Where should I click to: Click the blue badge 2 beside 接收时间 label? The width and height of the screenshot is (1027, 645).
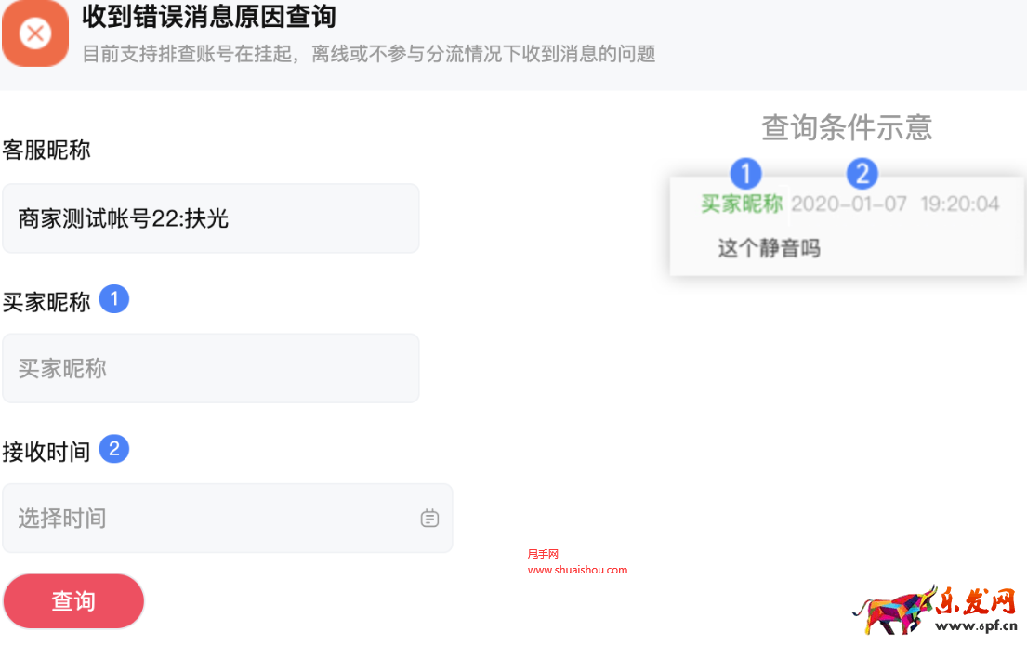coord(116,448)
